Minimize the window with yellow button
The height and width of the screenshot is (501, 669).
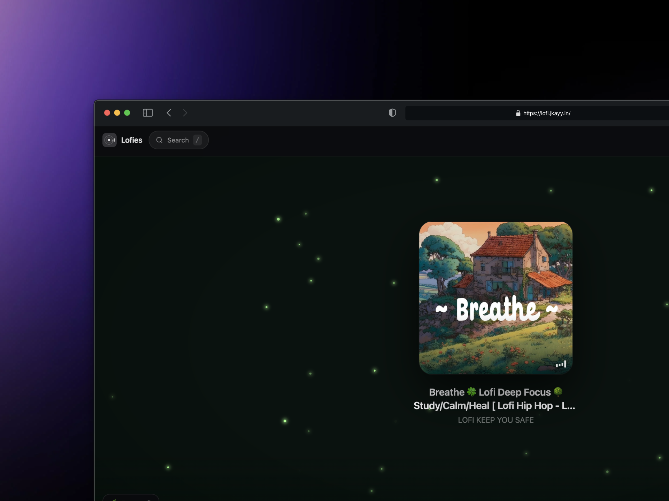click(x=117, y=113)
